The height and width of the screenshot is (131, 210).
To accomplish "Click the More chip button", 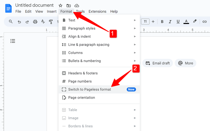I will click(186, 63).
